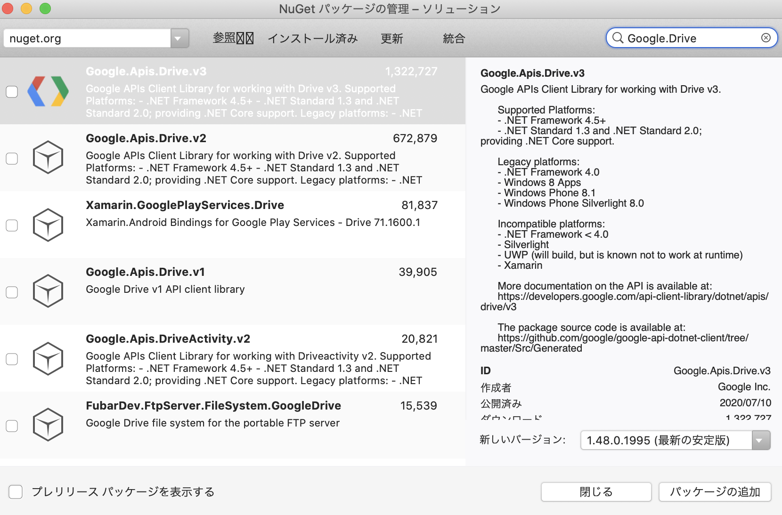782x515 pixels.
Task: Click the details pane heading Google.Apis.Drive.v3
Action: [x=532, y=73]
